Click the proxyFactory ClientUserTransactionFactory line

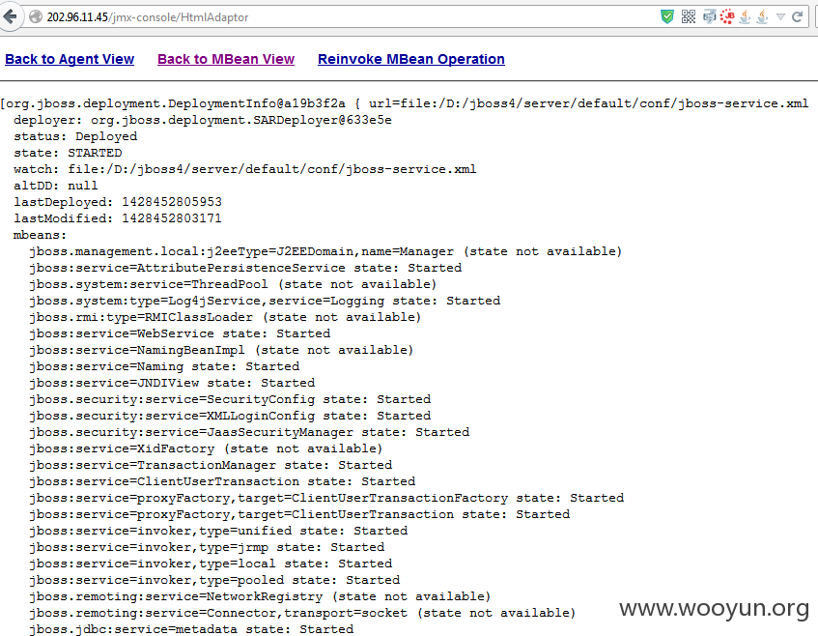click(x=326, y=498)
